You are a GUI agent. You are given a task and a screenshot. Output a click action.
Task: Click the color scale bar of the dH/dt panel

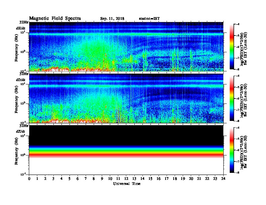pyautogui.click(x=232, y=47)
